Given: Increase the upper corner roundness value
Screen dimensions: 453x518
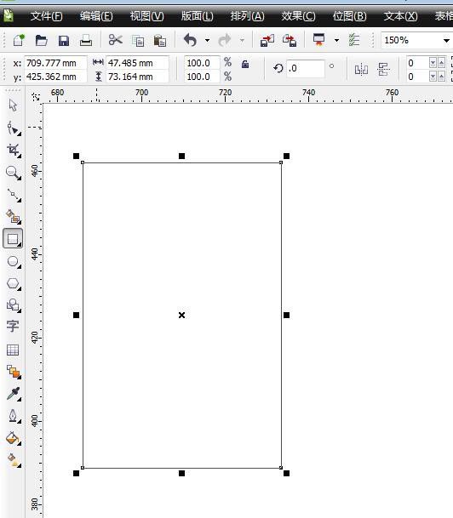Looking at the screenshot, I should pyautogui.click(x=441, y=62).
